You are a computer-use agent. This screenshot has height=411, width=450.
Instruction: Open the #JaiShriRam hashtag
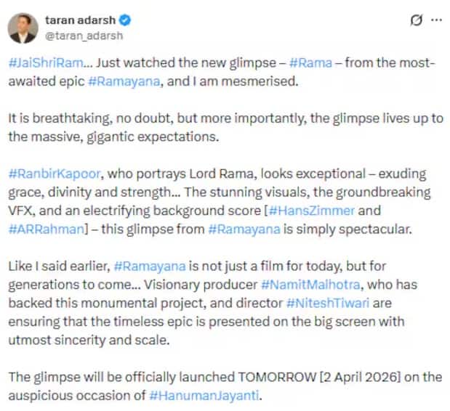click(x=38, y=64)
